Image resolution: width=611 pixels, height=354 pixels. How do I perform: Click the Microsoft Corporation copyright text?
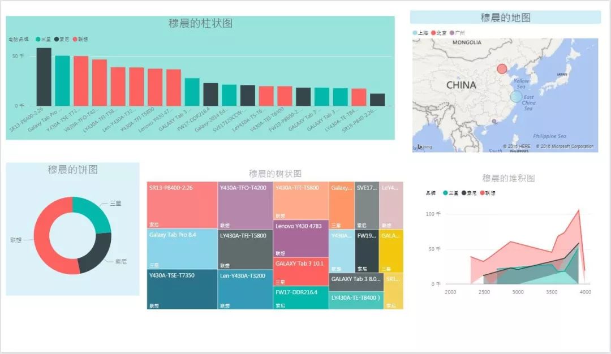pos(565,146)
